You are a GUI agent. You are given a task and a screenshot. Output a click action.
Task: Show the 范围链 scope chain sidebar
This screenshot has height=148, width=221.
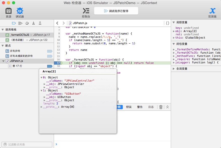tap(212, 13)
